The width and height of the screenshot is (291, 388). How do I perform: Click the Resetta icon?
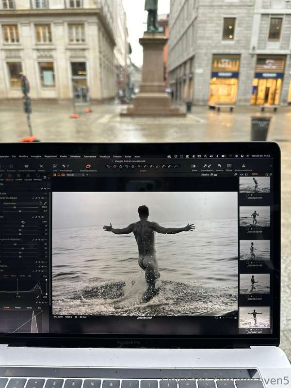coord(219,166)
